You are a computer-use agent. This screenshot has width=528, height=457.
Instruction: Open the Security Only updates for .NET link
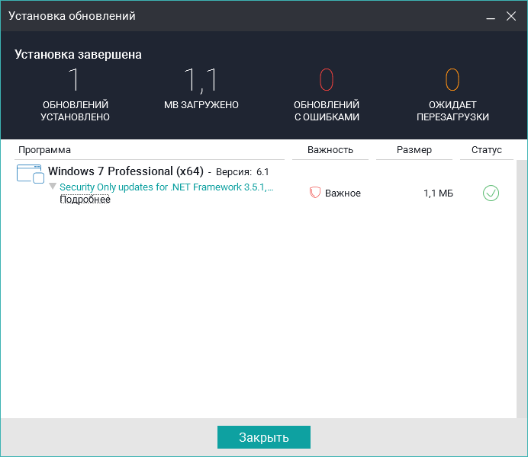[x=166, y=187]
